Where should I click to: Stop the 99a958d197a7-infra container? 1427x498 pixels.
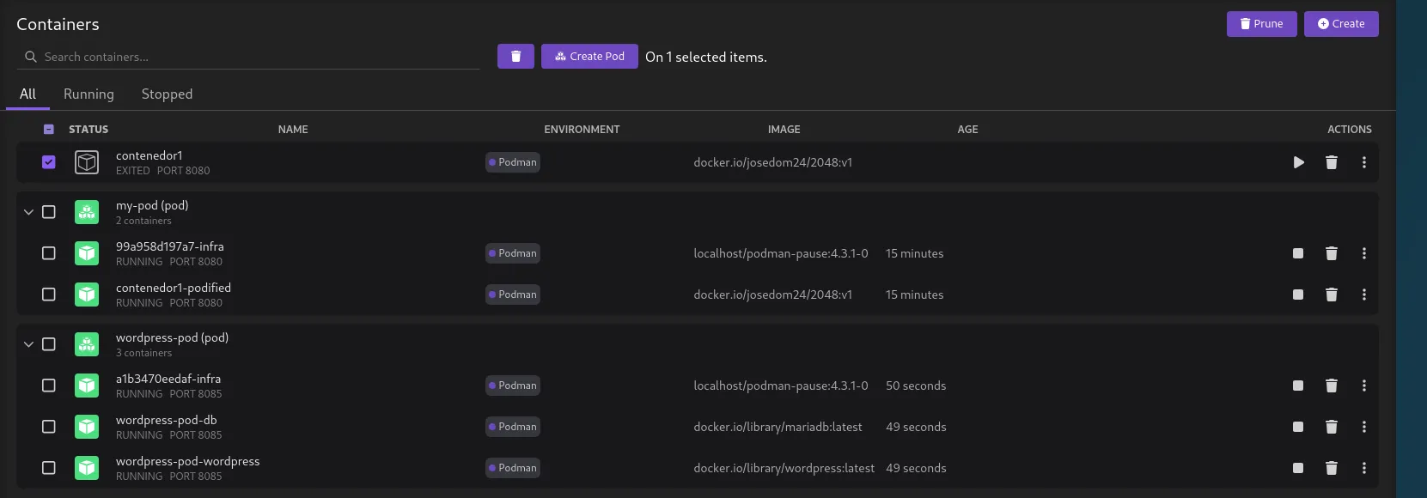[1298, 253]
